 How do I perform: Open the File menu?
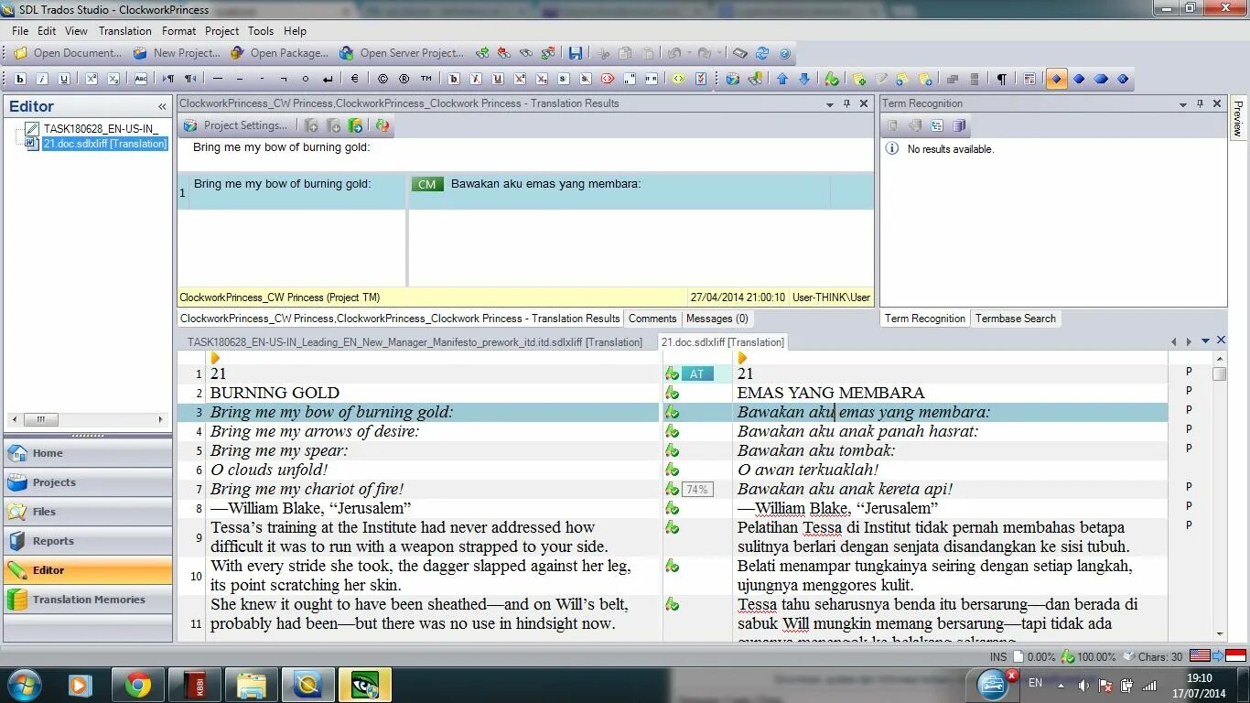[20, 30]
